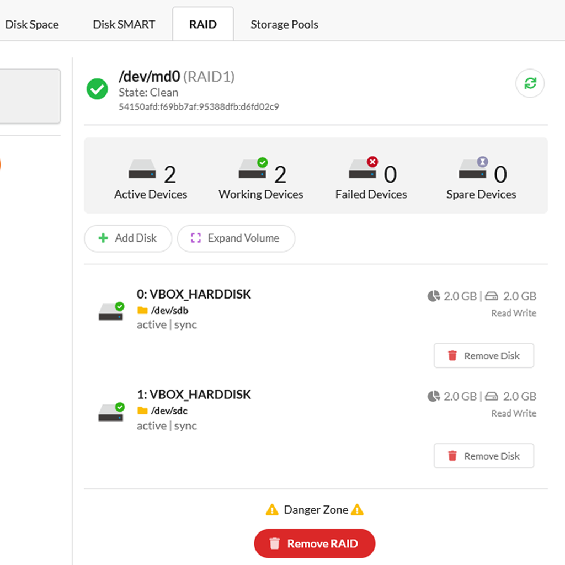Select the RAID tab
This screenshot has height=565, width=565.
(x=202, y=25)
